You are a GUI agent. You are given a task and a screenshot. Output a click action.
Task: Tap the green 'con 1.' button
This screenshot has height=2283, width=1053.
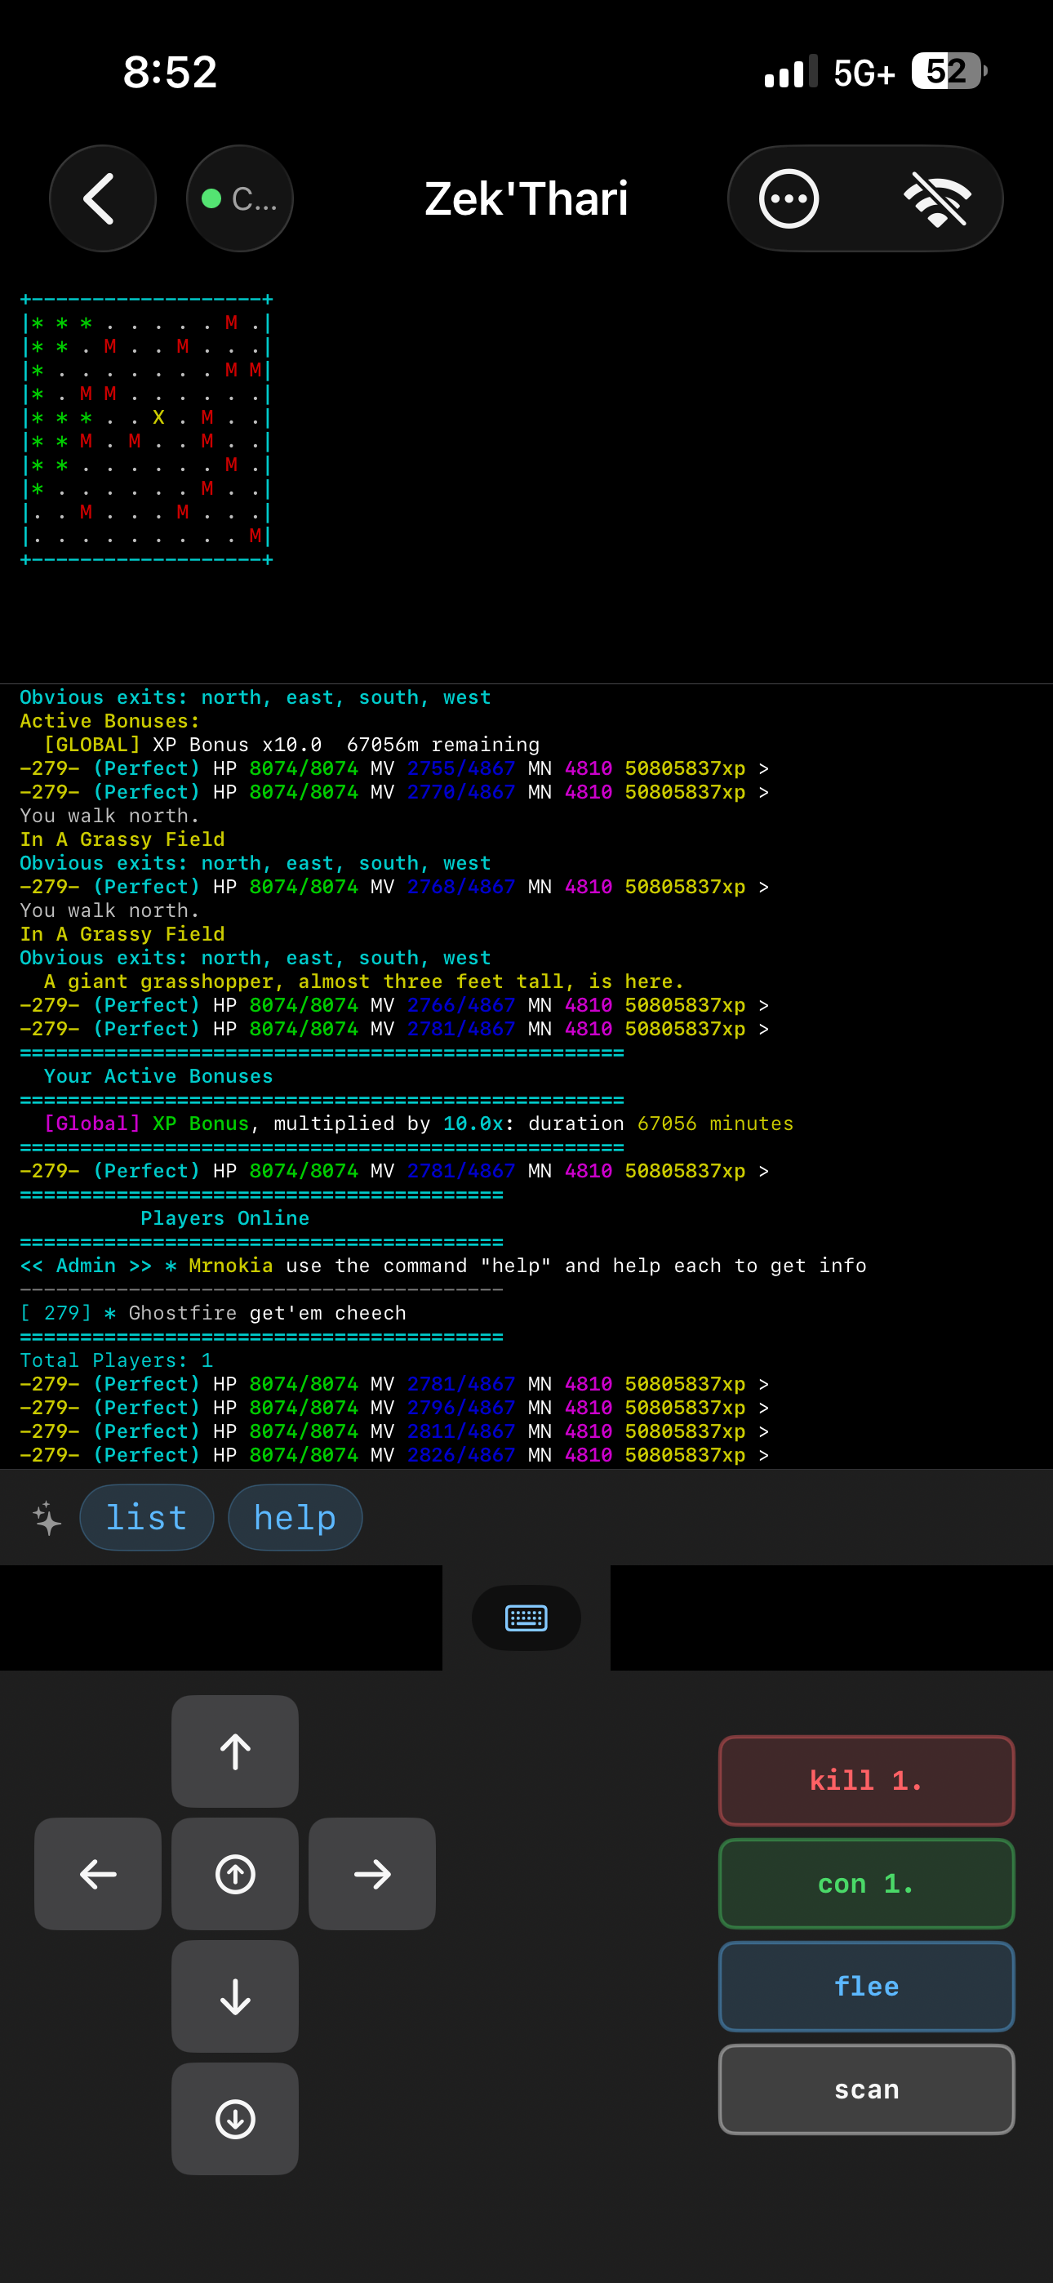(x=866, y=1883)
